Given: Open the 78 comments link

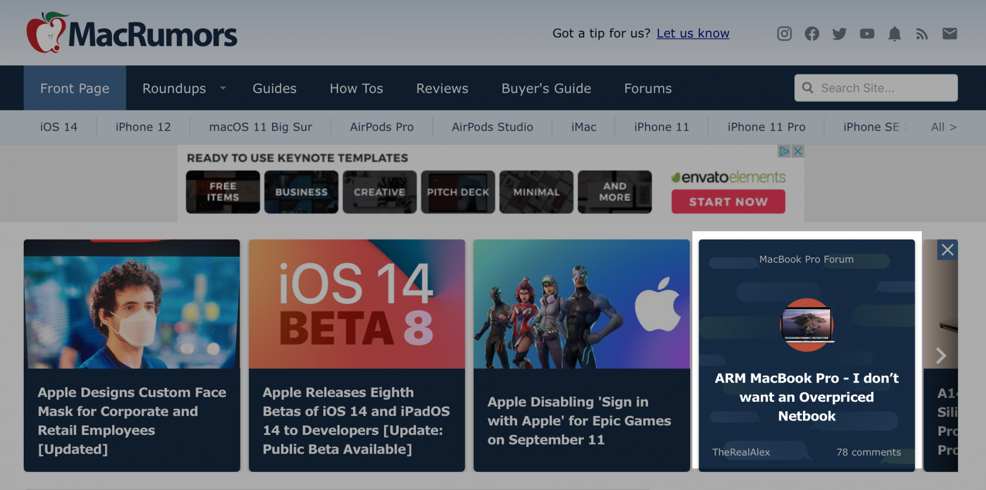Looking at the screenshot, I should [x=869, y=452].
